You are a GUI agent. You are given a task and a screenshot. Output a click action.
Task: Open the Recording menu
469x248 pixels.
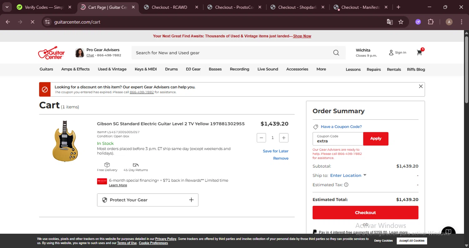pos(240,69)
